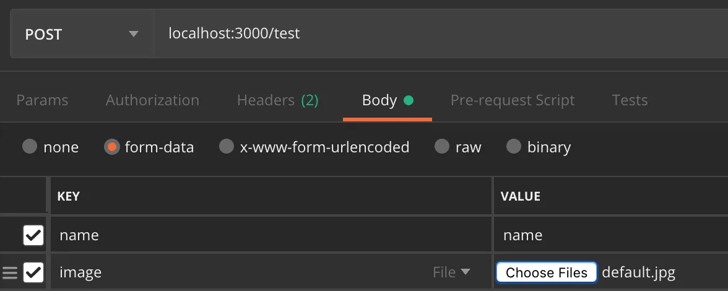Screen dimensions: 728x291
Task: Click the green dot on the Body tab
Action: 408,100
